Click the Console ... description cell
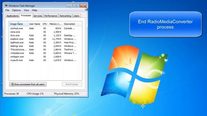The height and width of the screenshot is (116, 207). [70, 28]
